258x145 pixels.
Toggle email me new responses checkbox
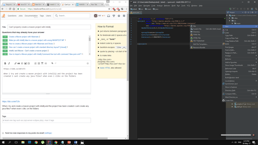[3, 133]
